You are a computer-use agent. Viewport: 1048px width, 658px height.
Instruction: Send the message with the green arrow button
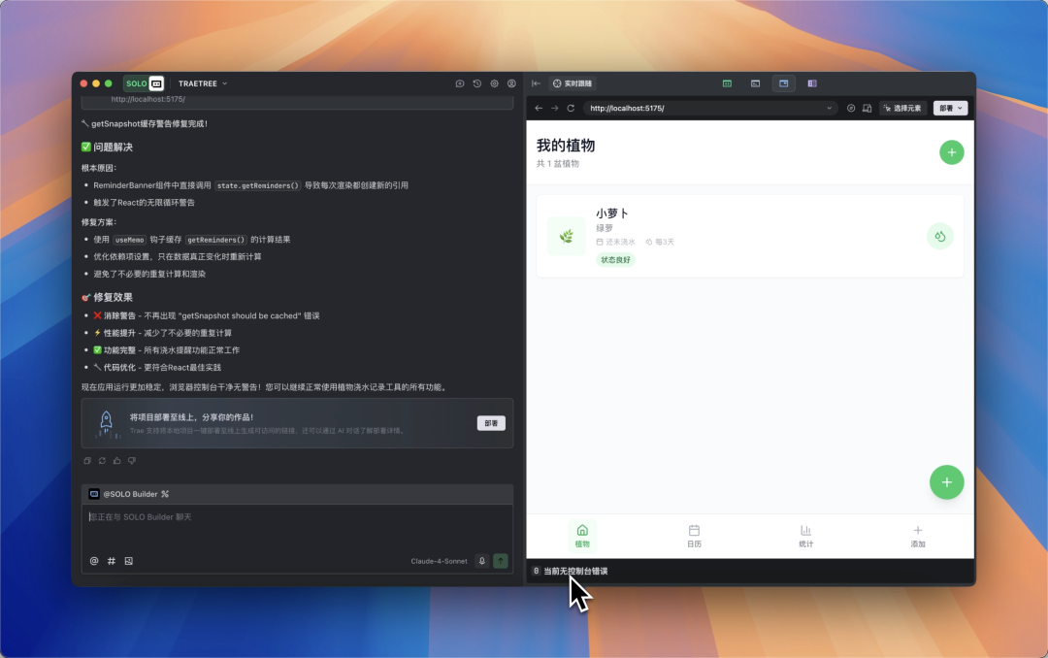coord(501,561)
